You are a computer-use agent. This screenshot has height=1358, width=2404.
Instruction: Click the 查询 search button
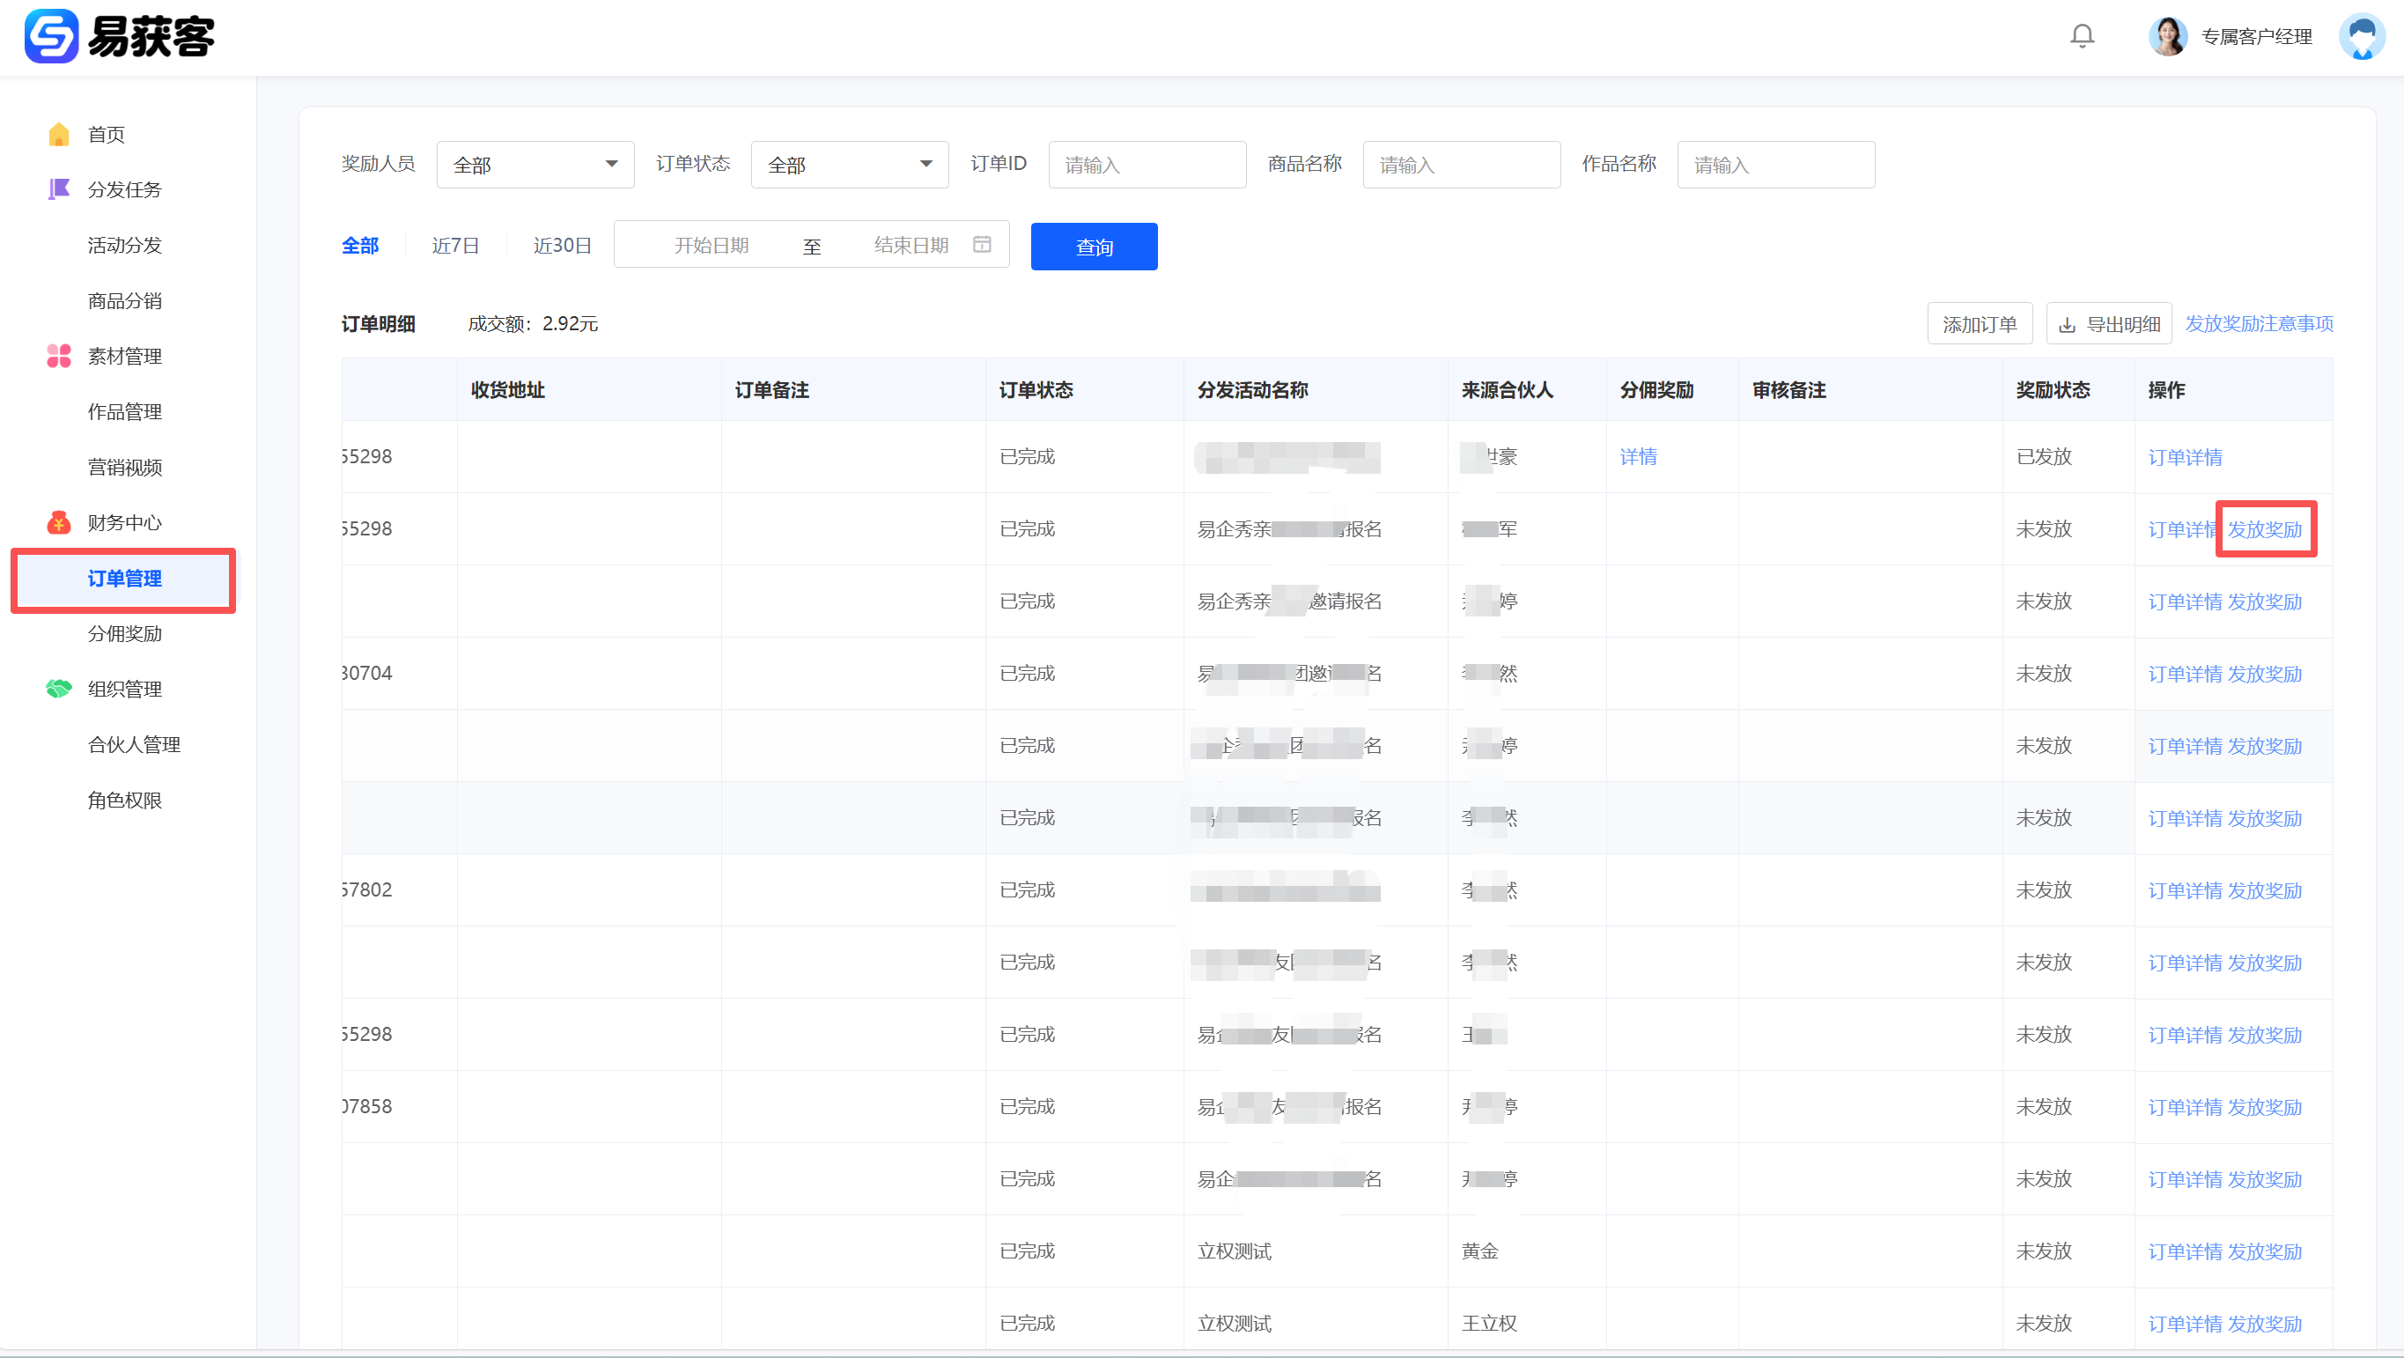click(x=1094, y=247)
